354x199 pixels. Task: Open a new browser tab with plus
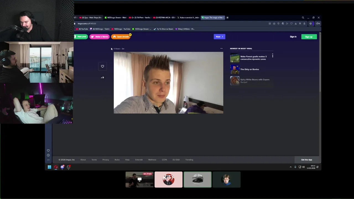tap(227, 18)
